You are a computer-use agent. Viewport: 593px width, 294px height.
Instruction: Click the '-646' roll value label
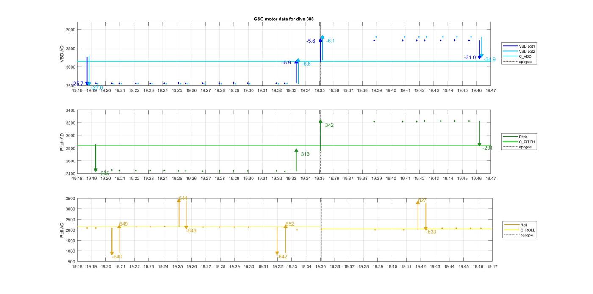point(191,231)
